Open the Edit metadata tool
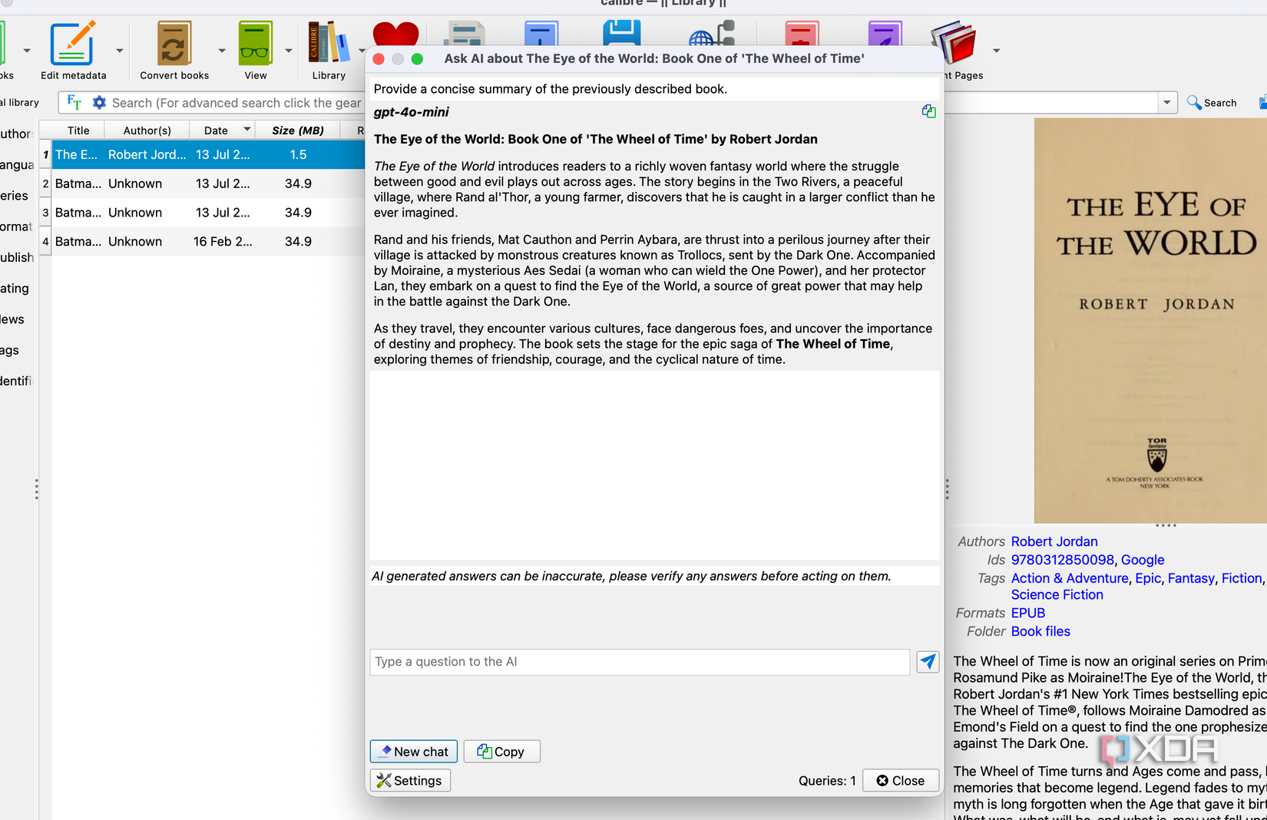The image size is (1267, 820). coord(73,50)
